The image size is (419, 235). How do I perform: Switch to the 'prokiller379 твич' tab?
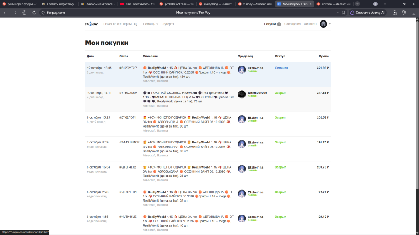176,4
